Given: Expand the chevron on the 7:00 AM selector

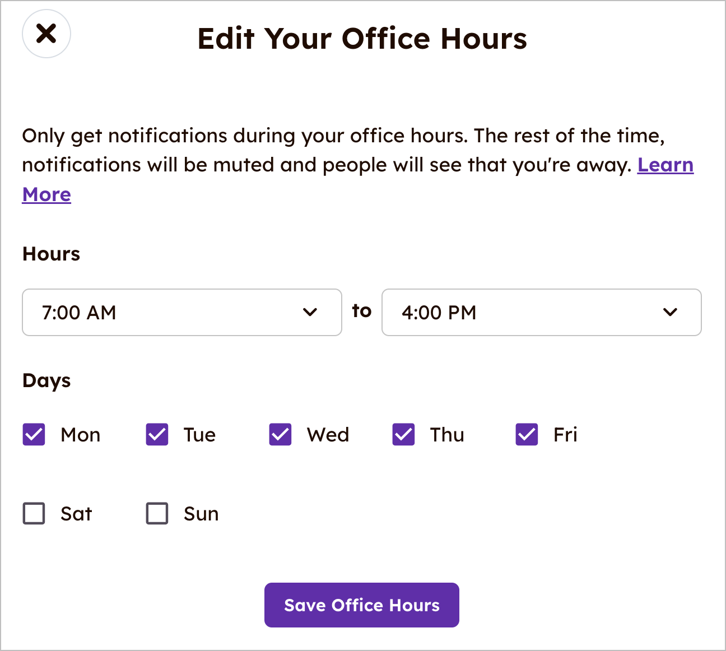Looking at the screenshot, I should tap(311, 313).
